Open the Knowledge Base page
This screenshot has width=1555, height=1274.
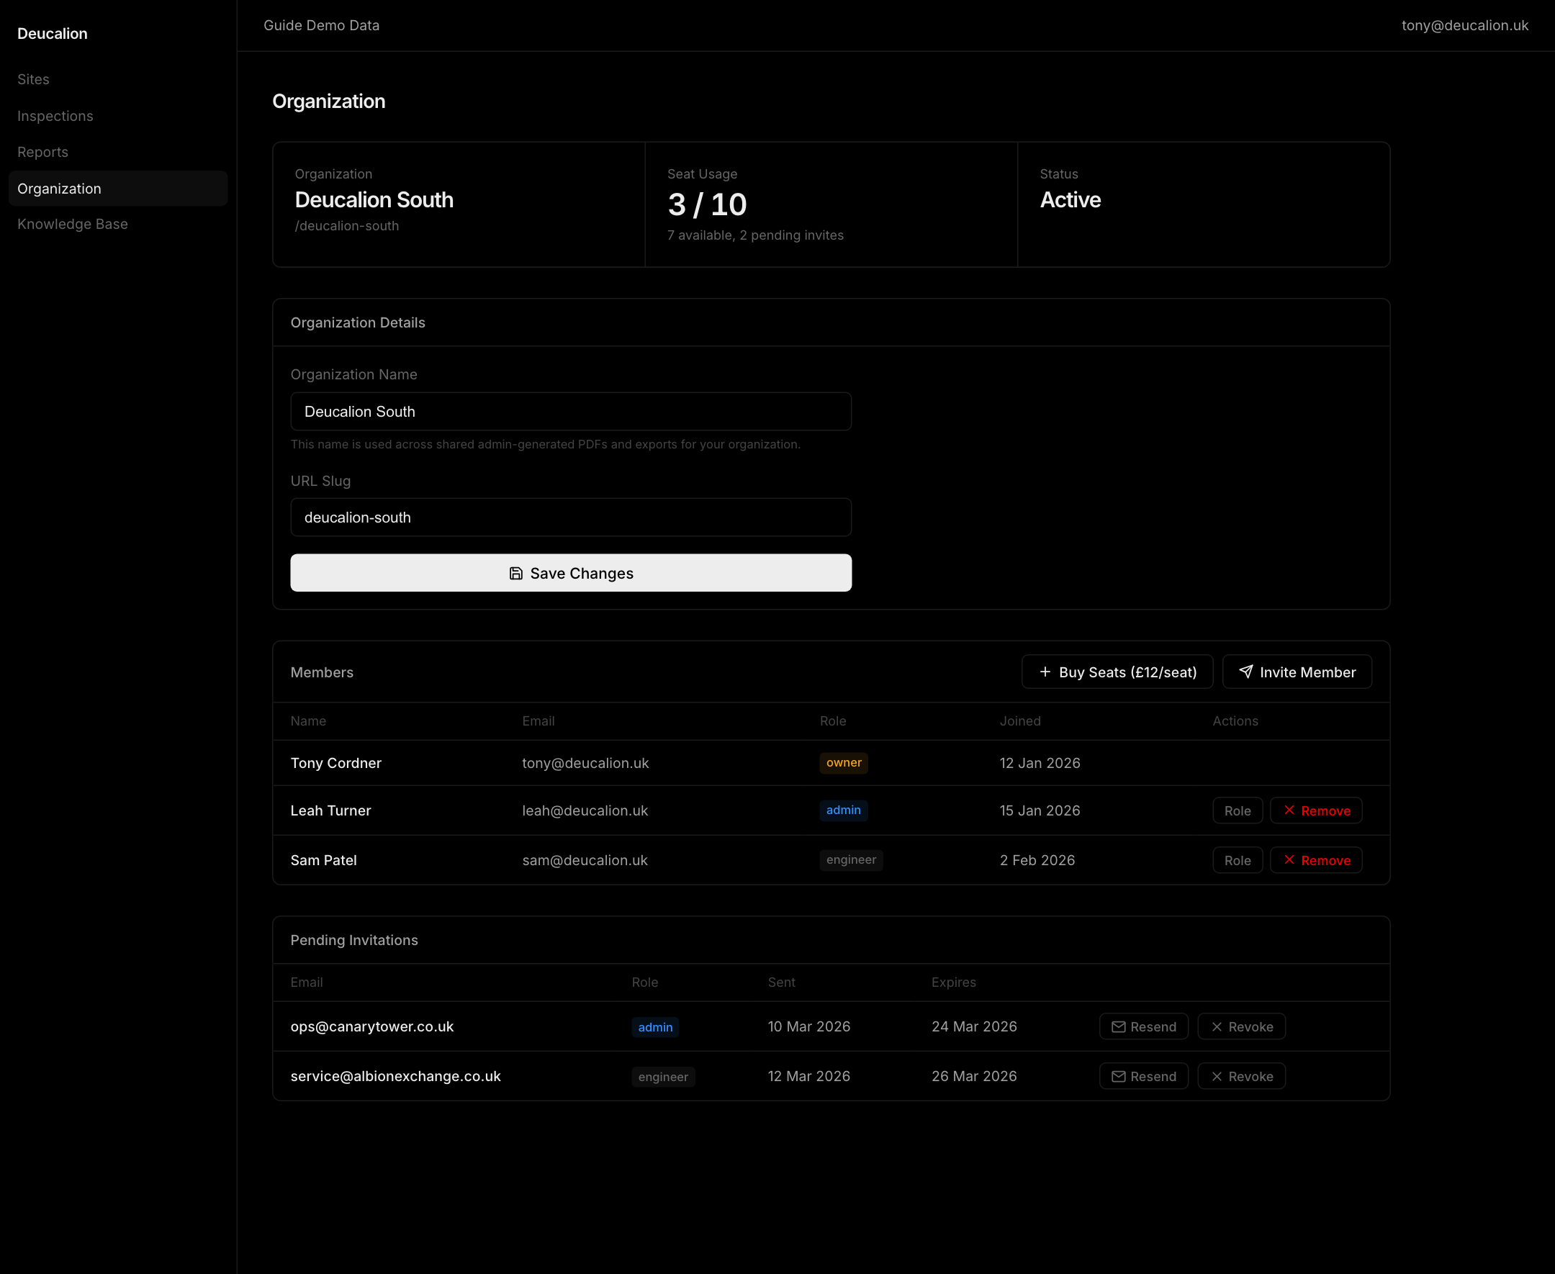(x=73, y=223)
